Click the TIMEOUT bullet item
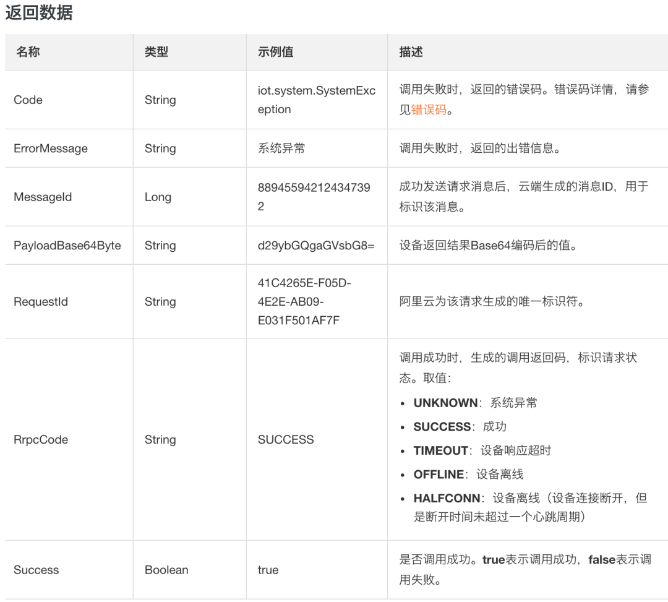 point(482,451)
